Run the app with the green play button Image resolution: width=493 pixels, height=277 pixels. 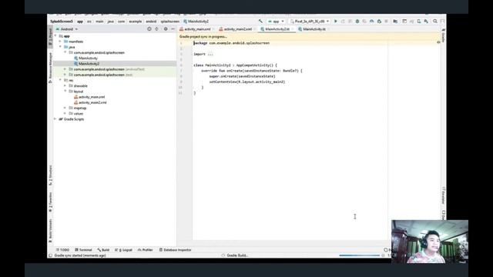(x=336, y=22)
